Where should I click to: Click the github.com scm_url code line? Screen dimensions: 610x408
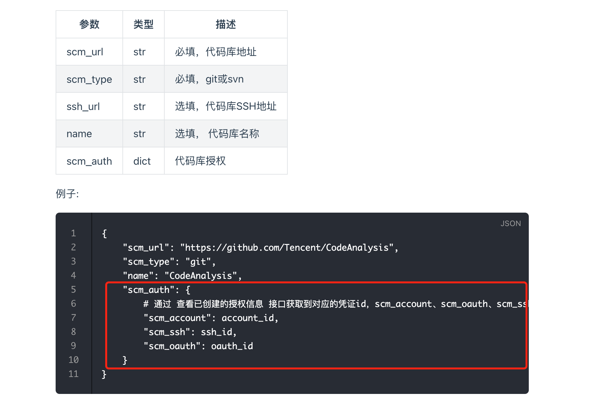coord(261,247)
